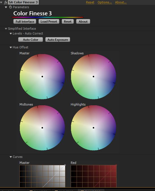Click the Simplified Interface label
Viewport: 155px width, 191px height.
coord(22,29)
